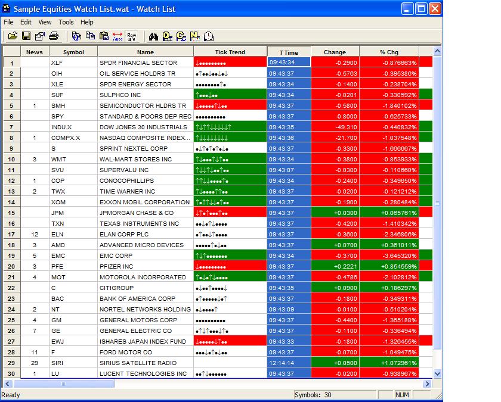
Task: Open the Q quote window icon
Action: (168, 36)
